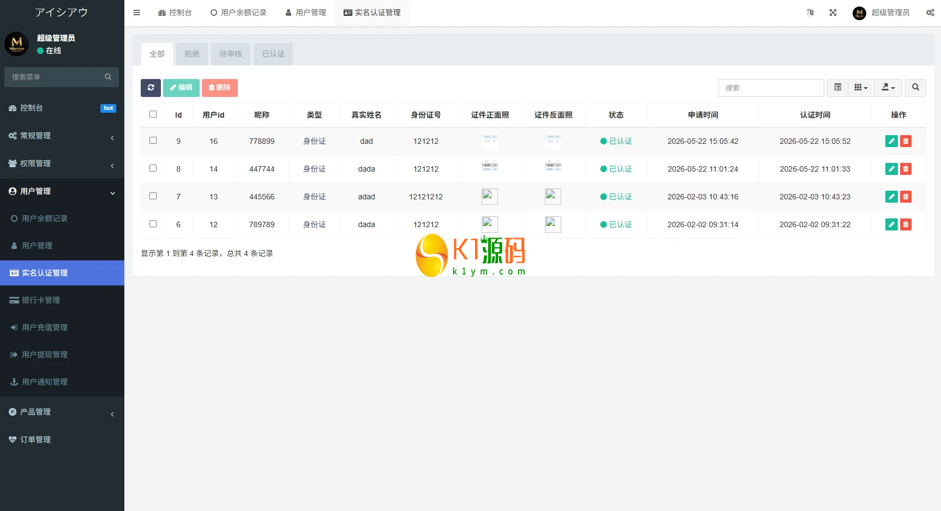The height and width of the screenshot is (511, 941).
Task: Toggle the table card view icon
Action: tap(837, 88)
